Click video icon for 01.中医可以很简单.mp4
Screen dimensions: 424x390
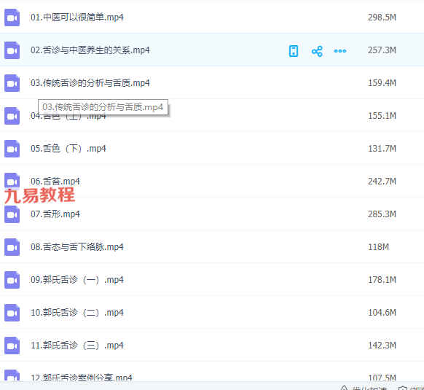point(12,17)
